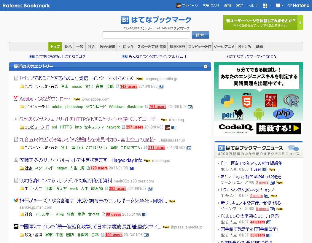Screen dimensions: 312x243
Task: Open 図書館で英語学ぶ「図書館留学」 news link
Action: click(249, 229)
